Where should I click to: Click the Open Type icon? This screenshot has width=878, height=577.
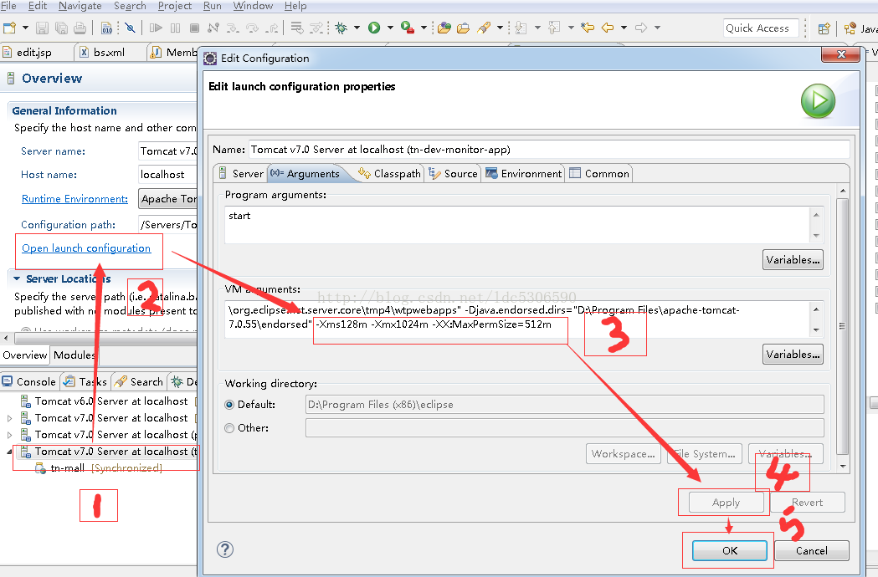click(x=444, y=28)
